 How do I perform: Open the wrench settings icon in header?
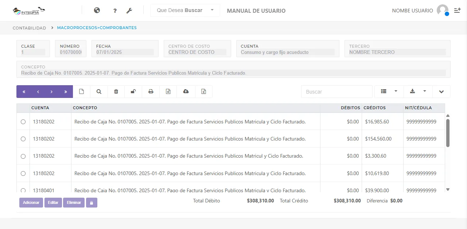[x=129, y=11]
